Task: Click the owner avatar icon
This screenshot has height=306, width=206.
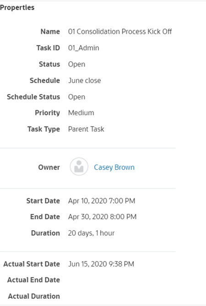Action: (x=79, y=167)
